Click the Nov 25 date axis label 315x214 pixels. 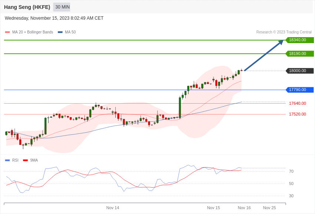269,208
